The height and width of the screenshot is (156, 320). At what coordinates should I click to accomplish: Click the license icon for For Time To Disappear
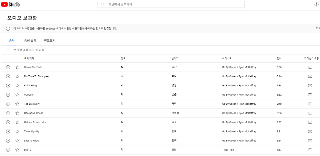click(310, 76)
